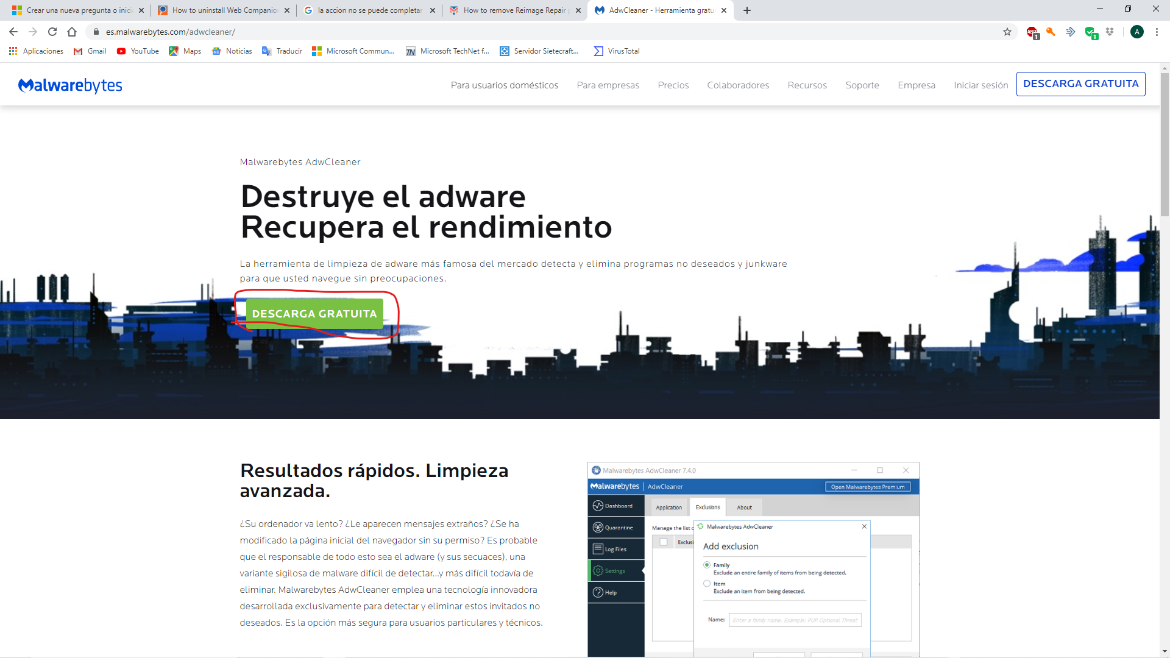Open the Microsoft Community bookmark

click(353, 51)
